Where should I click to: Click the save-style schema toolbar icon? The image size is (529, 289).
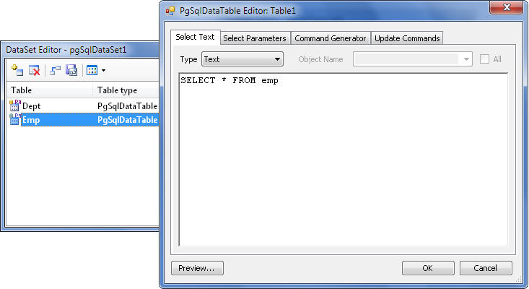pos(71,70)
